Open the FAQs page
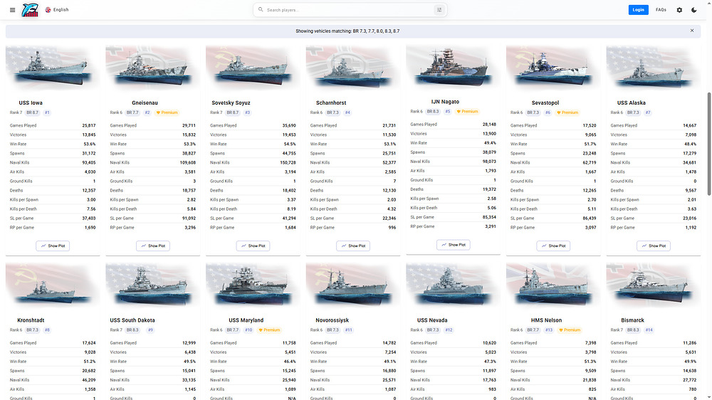This screenshot has width=712, height=400. 661,9
